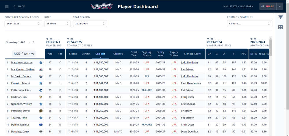Open Stat Season dropdown 2023-2024

90,24
